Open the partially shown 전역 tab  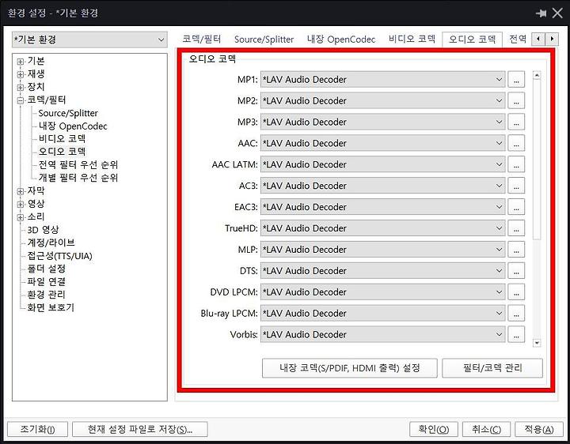518,39
